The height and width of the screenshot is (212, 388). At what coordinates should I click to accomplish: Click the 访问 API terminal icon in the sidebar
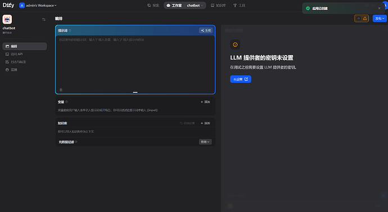pyautogui.click(x=7, y=54)
